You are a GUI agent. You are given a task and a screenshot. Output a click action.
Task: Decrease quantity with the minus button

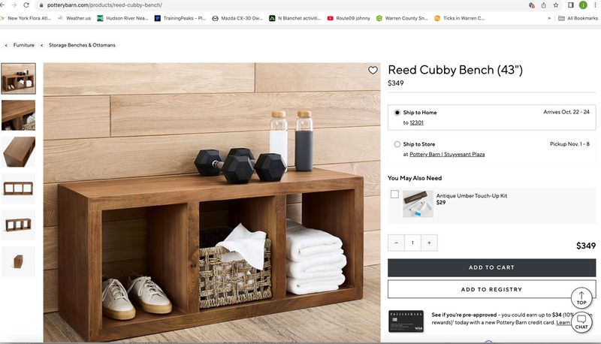click(x=396, y=243)
